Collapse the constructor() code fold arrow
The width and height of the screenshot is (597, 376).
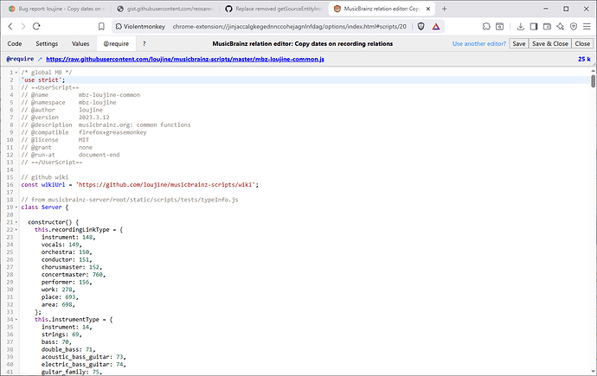click(x=16, y=222)
